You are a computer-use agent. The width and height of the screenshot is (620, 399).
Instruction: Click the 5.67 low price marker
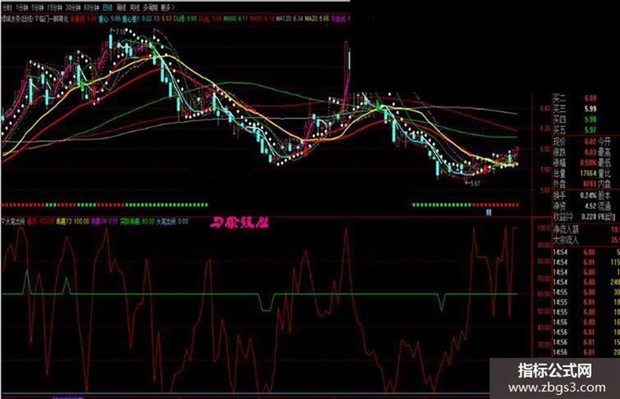[x=474, y=183]
